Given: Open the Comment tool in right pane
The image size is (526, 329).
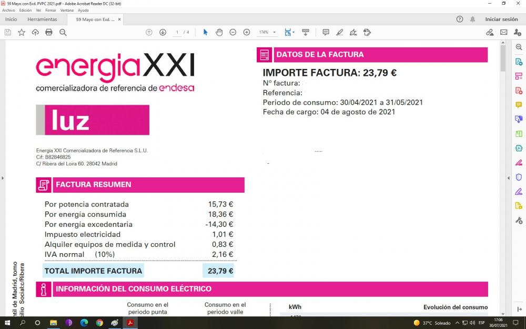Looking at the screenshot, I should click(x=519, y=105).
